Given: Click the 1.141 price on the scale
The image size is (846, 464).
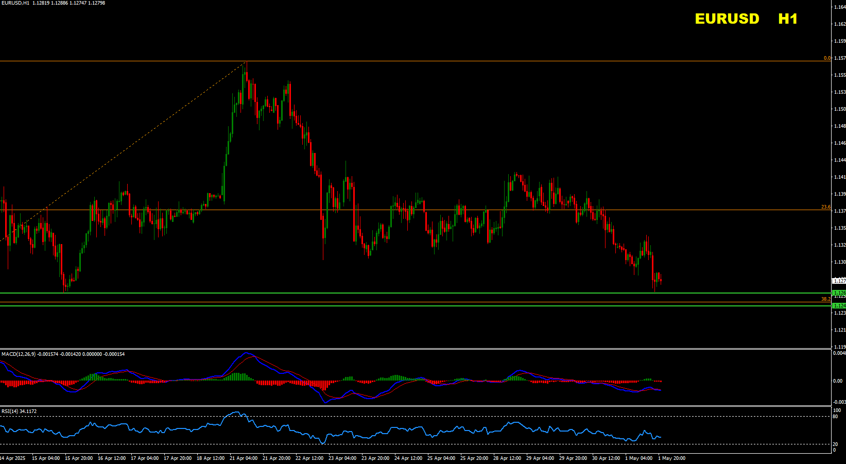Looking at the screenshot, I should [x=839, y=177].
